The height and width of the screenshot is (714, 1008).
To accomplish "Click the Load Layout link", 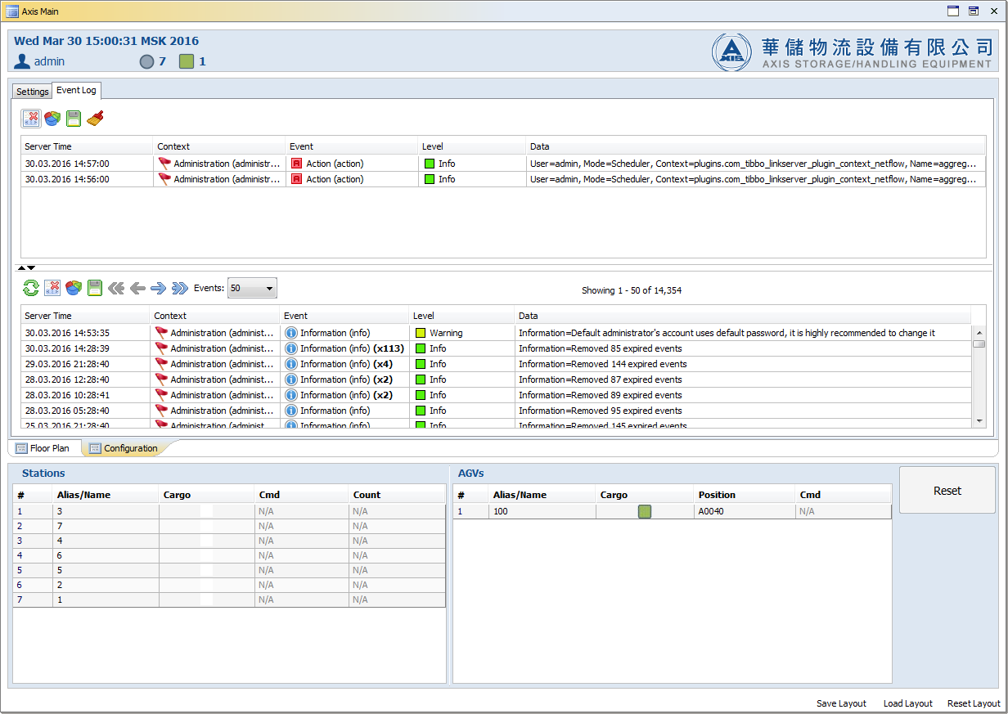I will click(908, 703).
